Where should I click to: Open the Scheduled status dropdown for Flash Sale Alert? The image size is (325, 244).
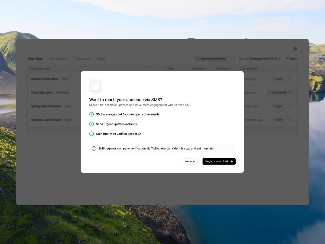290,92
